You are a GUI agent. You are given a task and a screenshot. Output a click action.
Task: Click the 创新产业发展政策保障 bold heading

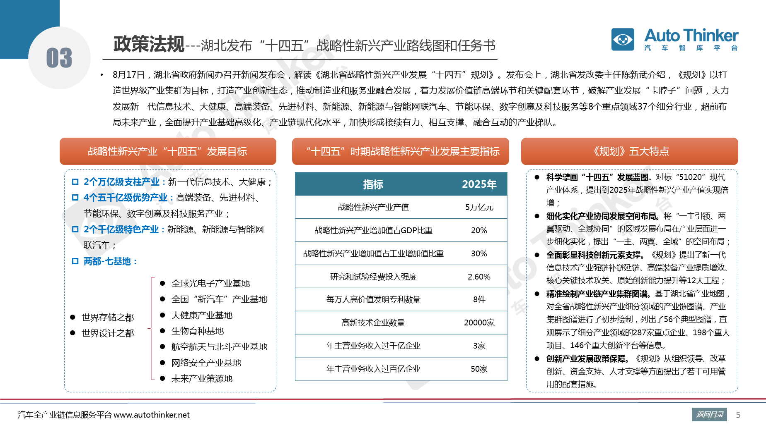pos(588,359)
